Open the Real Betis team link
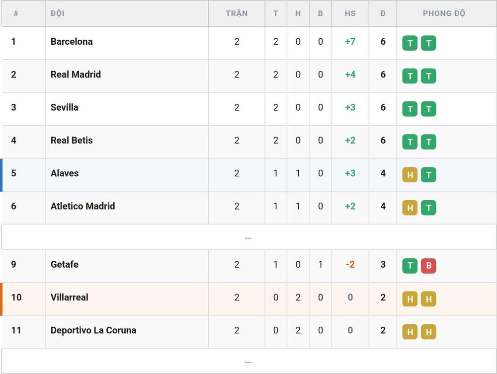The image size is (497, 374). coord(72,140)
